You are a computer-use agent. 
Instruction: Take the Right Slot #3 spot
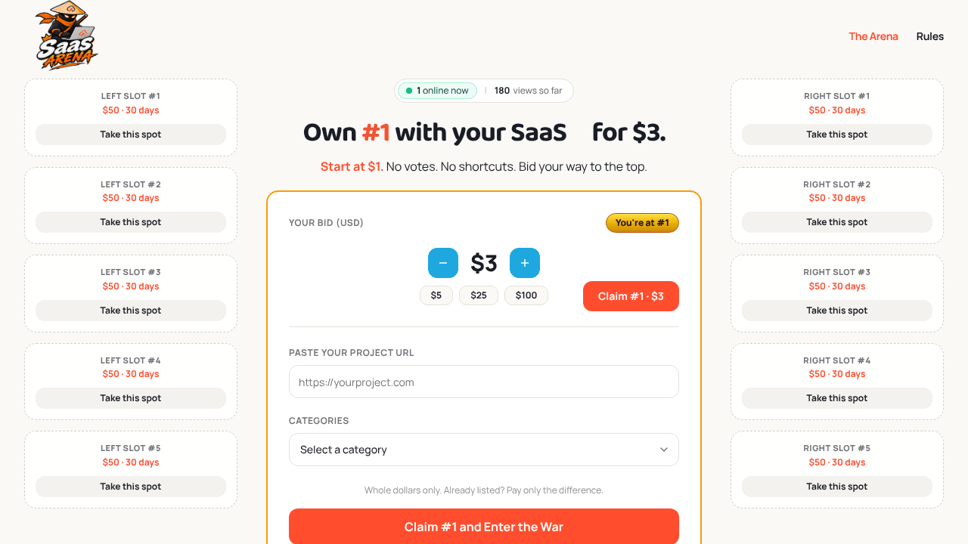(x=837, y=311)
